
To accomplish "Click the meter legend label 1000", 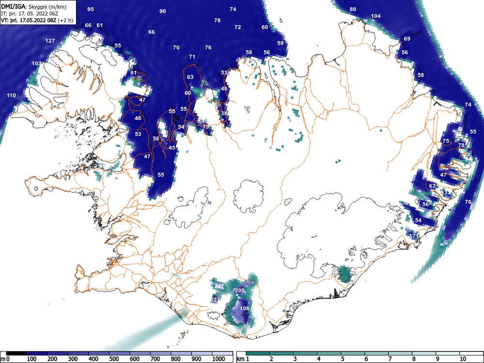I will 219,359.
